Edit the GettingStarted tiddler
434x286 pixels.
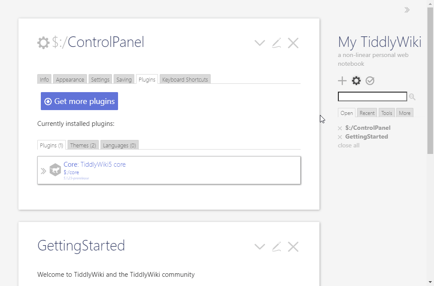coord(276,247)
